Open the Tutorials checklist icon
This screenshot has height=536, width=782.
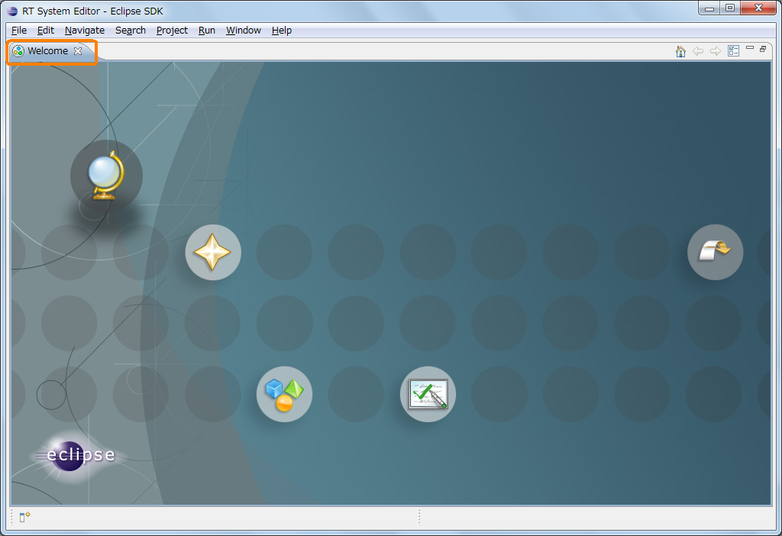[428, 395]
